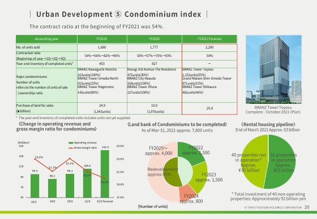This screenshot has width=317, height=219.
Task: Click 'BRANZ Tower Shibaura' entry
Action: [x=199, y=87]
